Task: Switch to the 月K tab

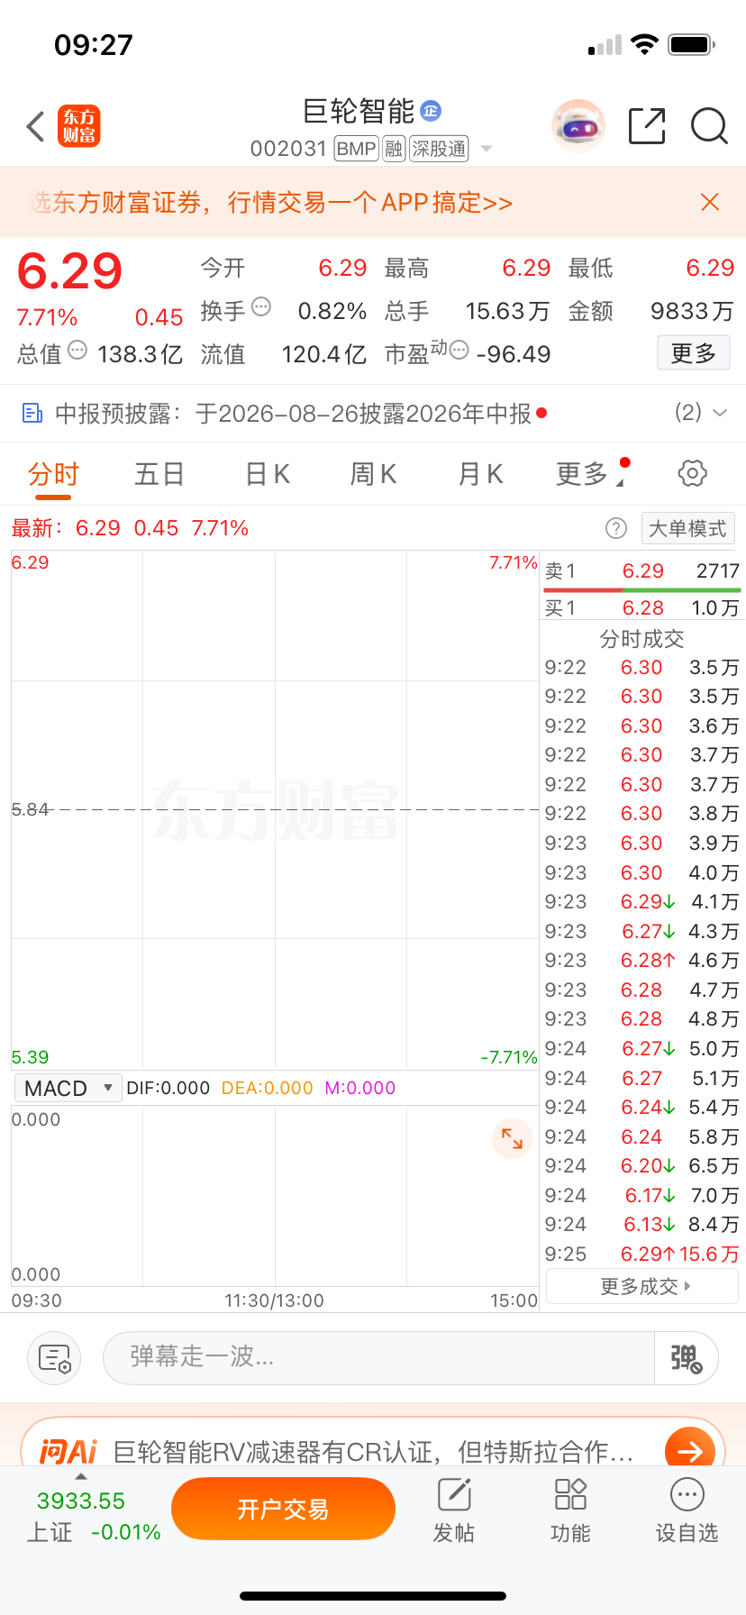Action: coord(480,474)
